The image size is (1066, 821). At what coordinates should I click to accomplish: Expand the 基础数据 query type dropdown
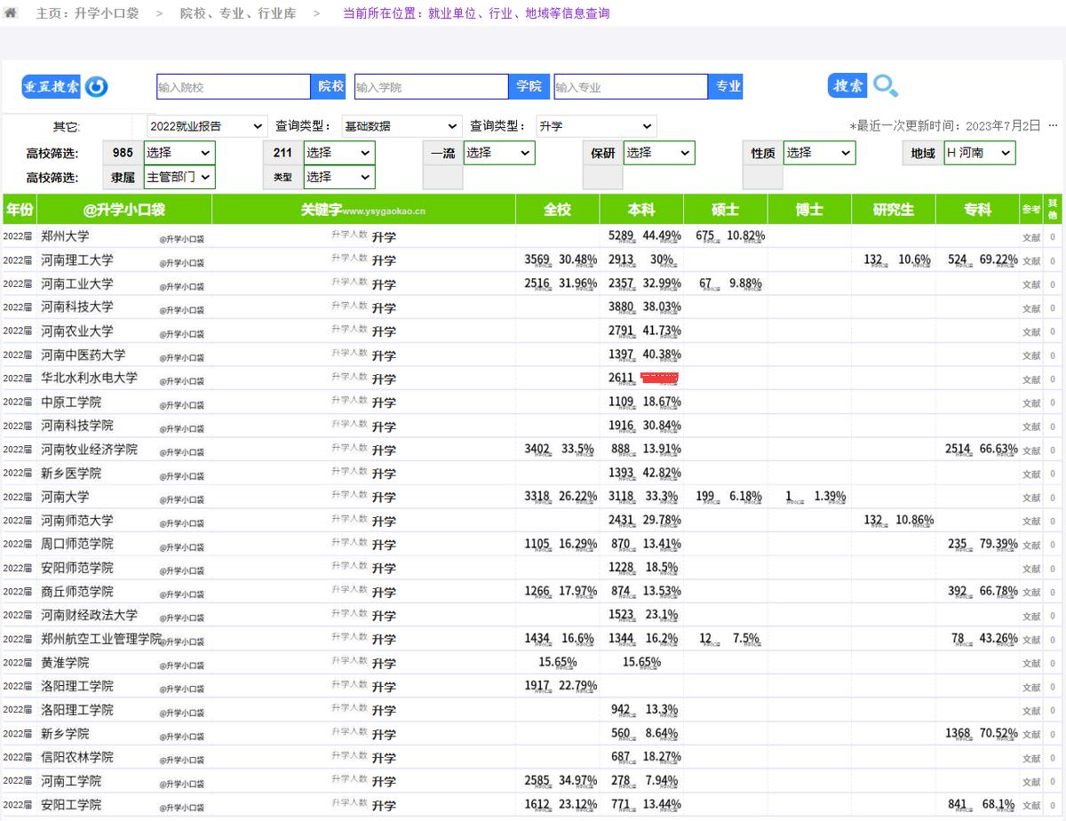coord(401,126)
